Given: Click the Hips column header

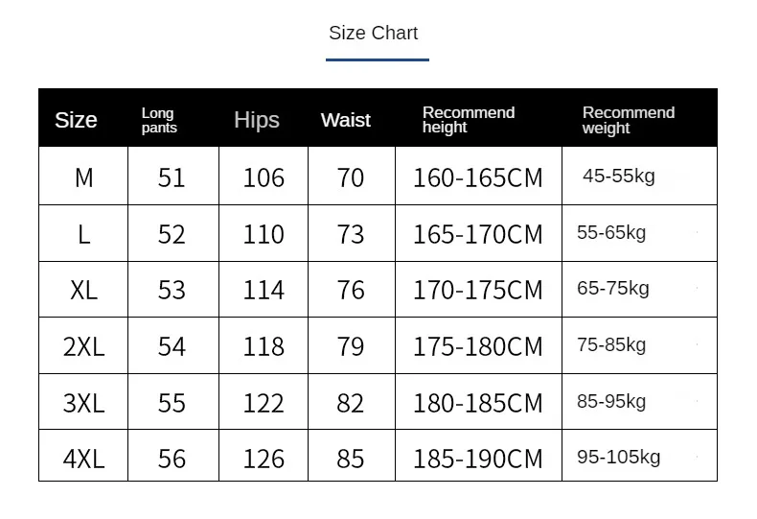Looking at the screenshot, I should pyautogui.click(x=257, y=120).
